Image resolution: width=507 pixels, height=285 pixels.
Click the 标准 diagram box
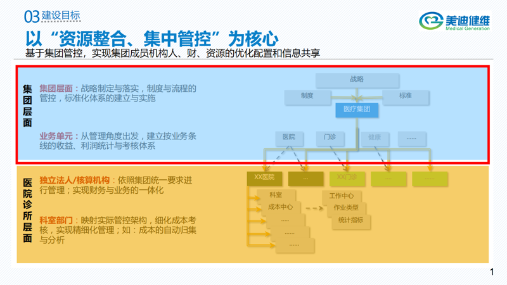tap(405, 96)
